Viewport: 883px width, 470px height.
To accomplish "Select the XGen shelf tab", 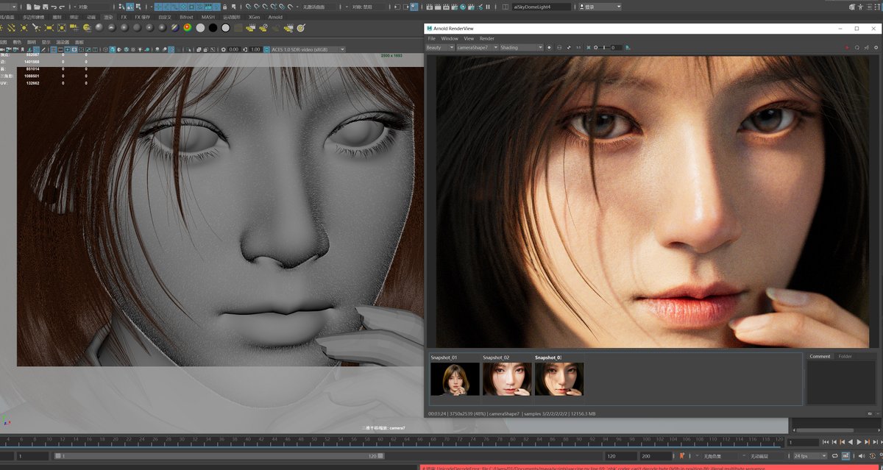I will pyautogui.click(x=254, y=17).
